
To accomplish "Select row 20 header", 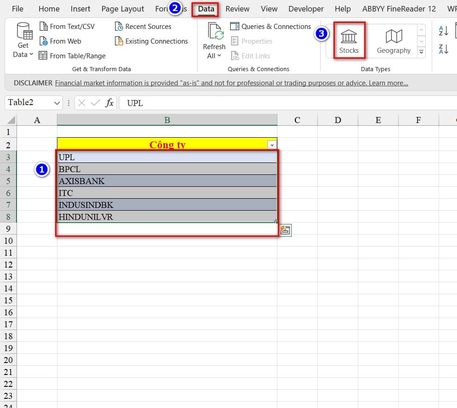I will coord(8,360).
